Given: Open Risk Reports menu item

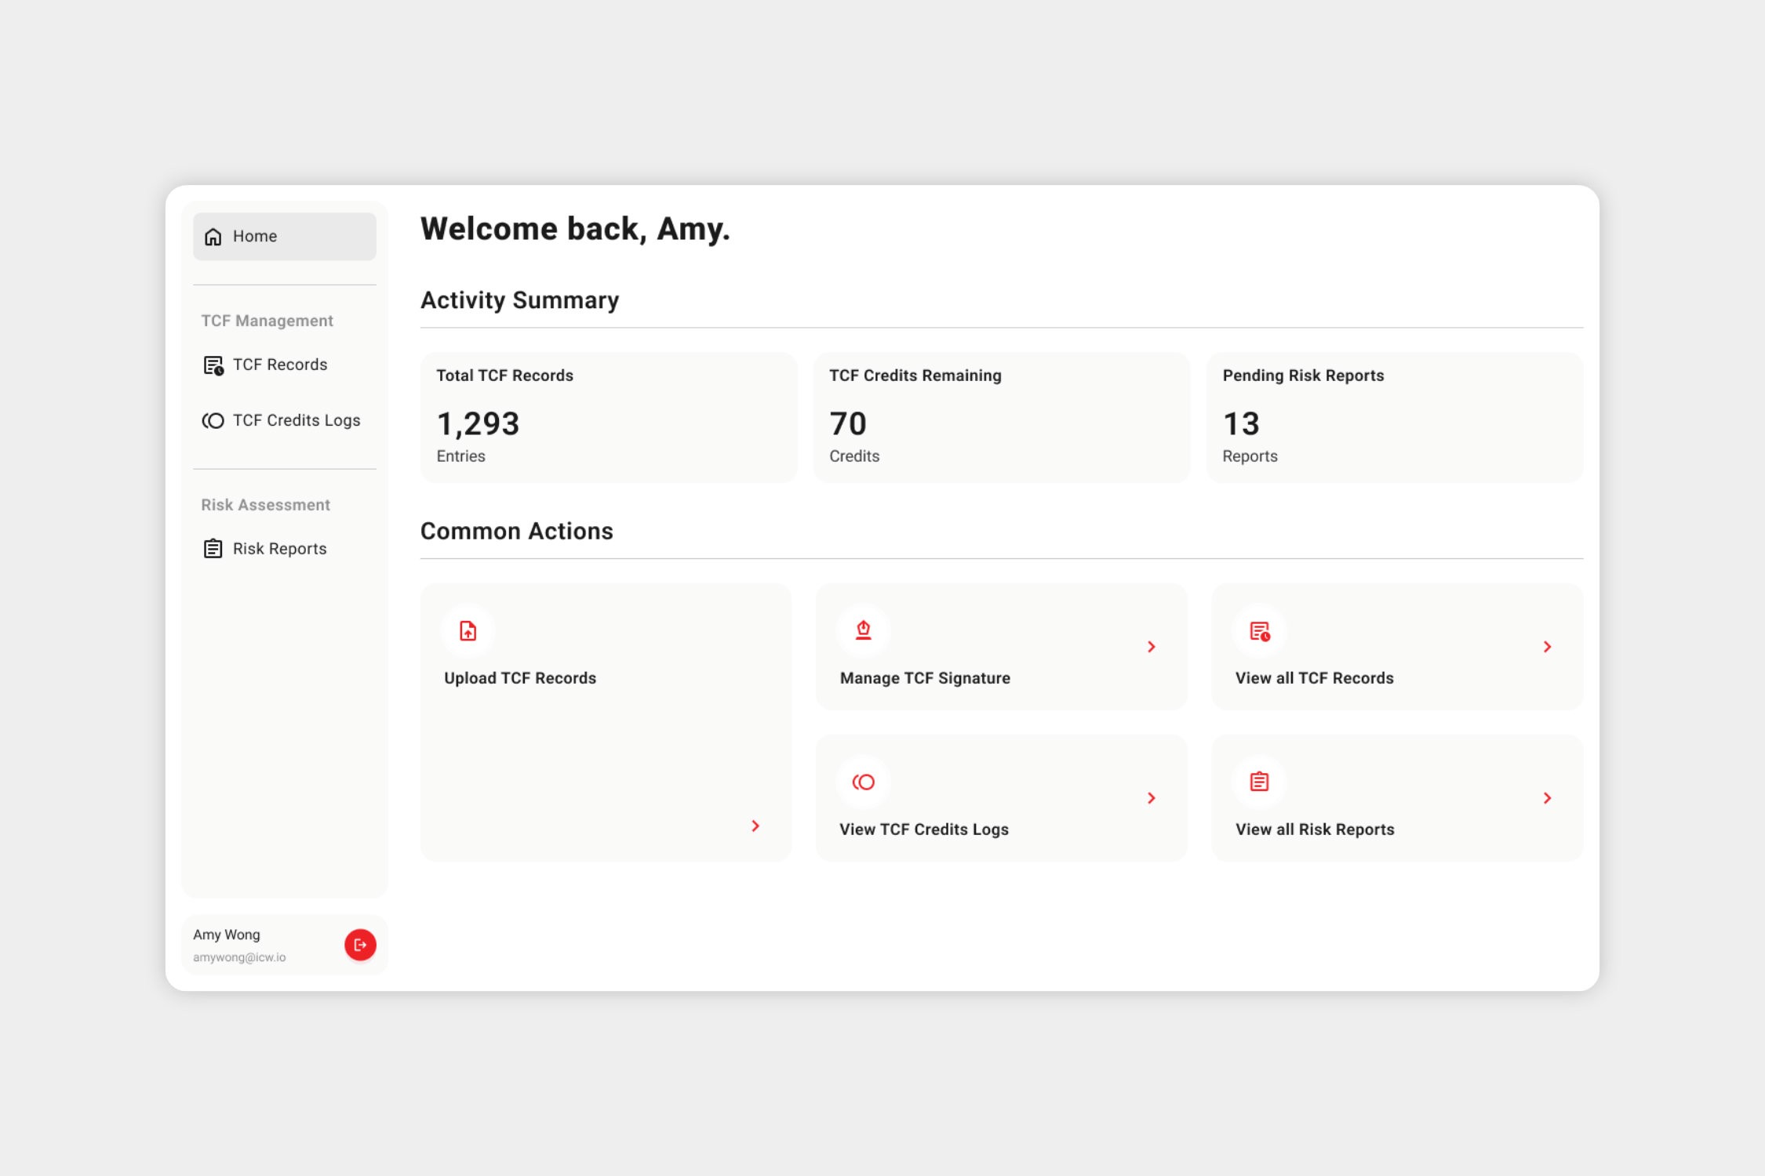Looking at the screenshot, I should click(x=280, y=549).
